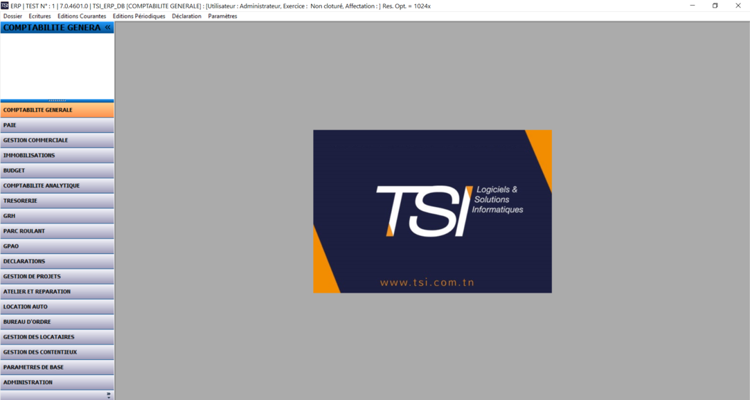Open the GPAO module

click(x=57, y=246)
